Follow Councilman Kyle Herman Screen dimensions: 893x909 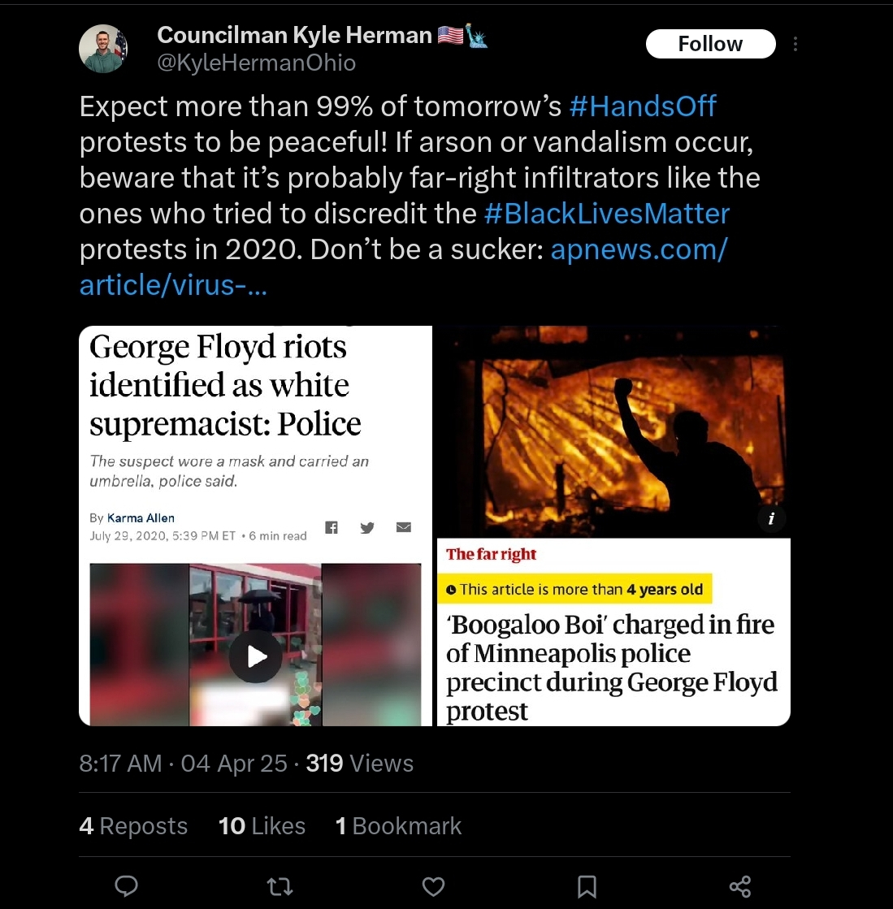pyautogui.click(x=710, y=44)
